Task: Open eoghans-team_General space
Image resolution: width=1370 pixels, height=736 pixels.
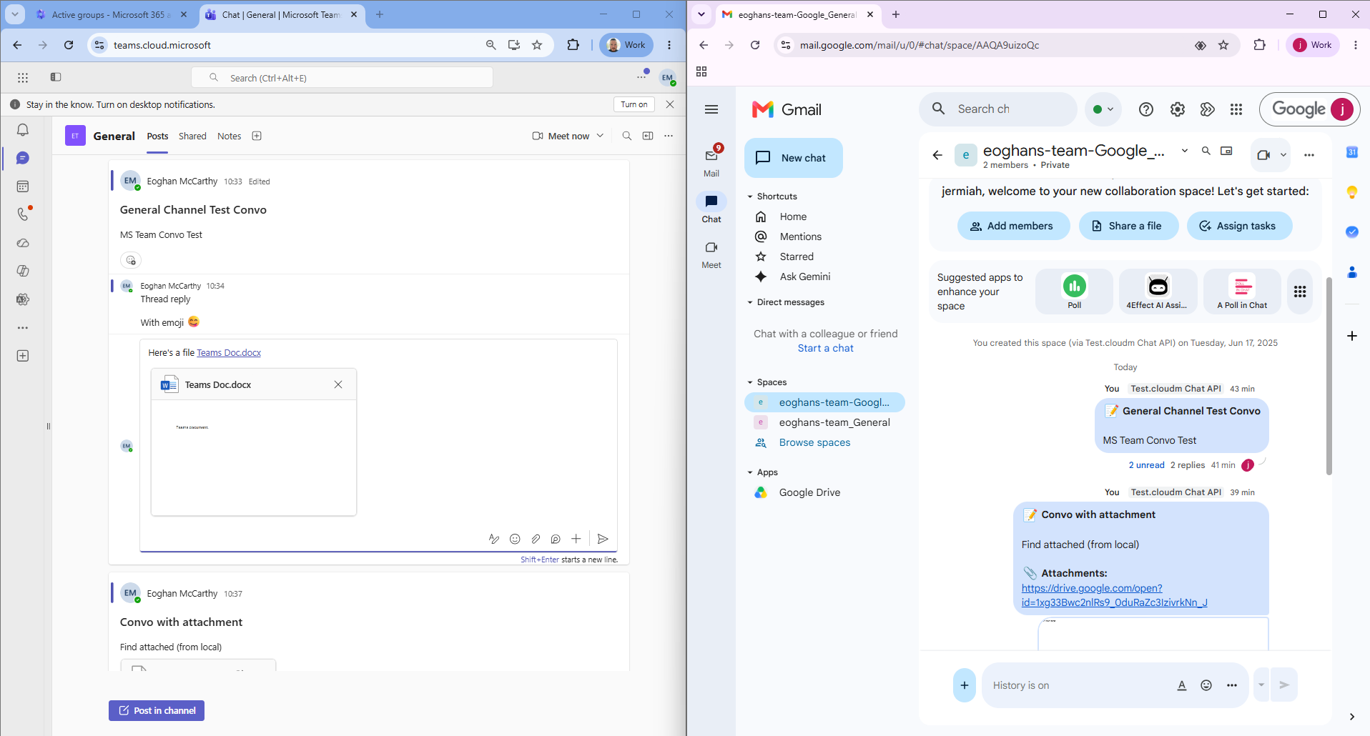Action: point(824,422)
